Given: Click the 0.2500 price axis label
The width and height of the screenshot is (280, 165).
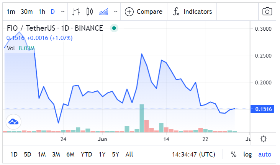Looking at the screenshot, I should 263,56.
